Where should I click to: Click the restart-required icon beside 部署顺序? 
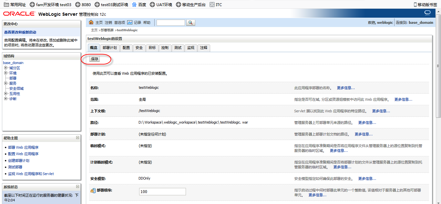[93, 190]
